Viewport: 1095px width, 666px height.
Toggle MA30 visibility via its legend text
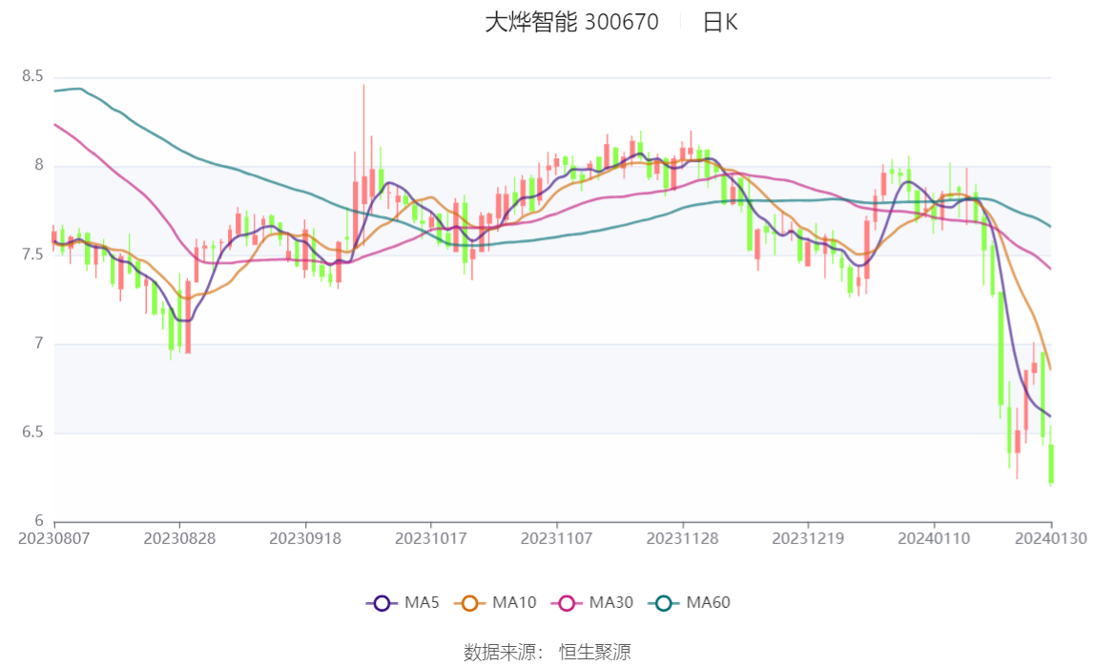click(610, 603)
